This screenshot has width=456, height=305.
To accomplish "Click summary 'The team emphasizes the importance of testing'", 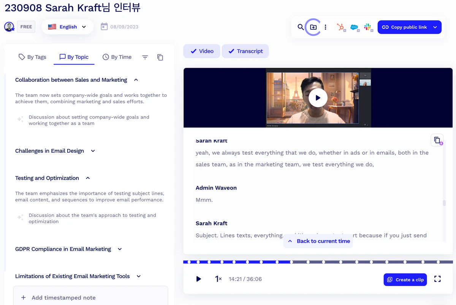I will click(x=90, y=197).
